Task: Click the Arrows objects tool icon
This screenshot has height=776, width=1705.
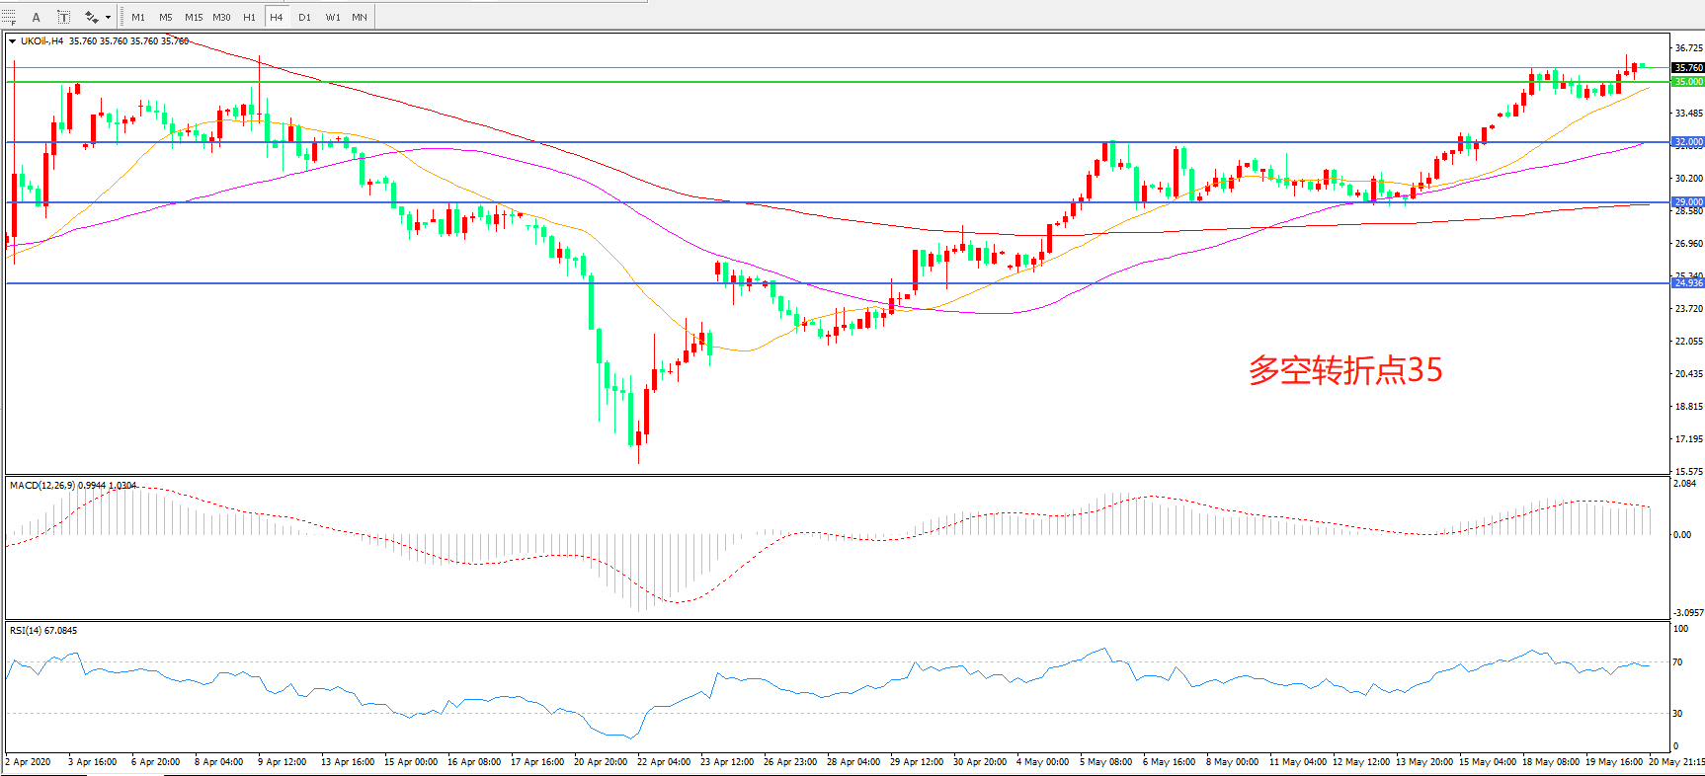Action: [x=92, y=17]
